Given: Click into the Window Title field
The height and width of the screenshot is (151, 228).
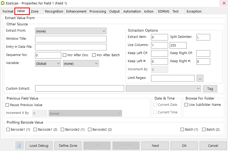Looking at the screenshot, I should (71, 39).
